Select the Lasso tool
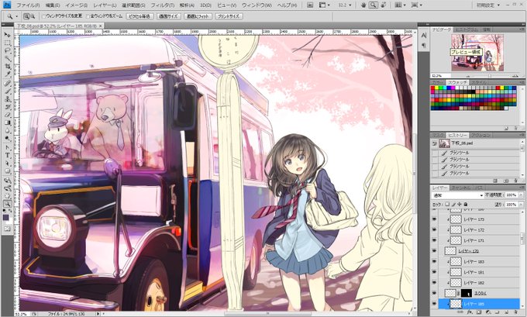The width and height of the screenshot is (527, 317). click(x=8, y=50)
